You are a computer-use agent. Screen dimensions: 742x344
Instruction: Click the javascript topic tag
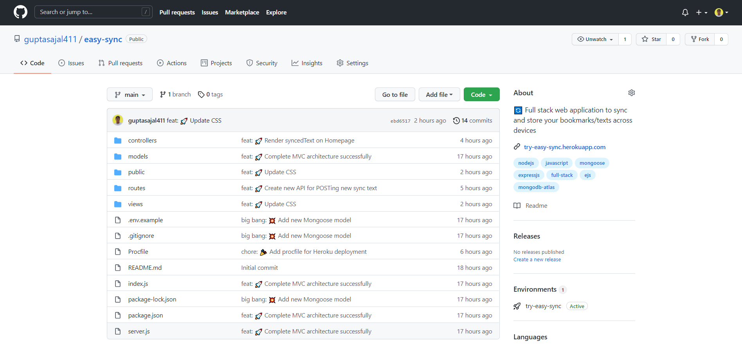click(556, 163)
